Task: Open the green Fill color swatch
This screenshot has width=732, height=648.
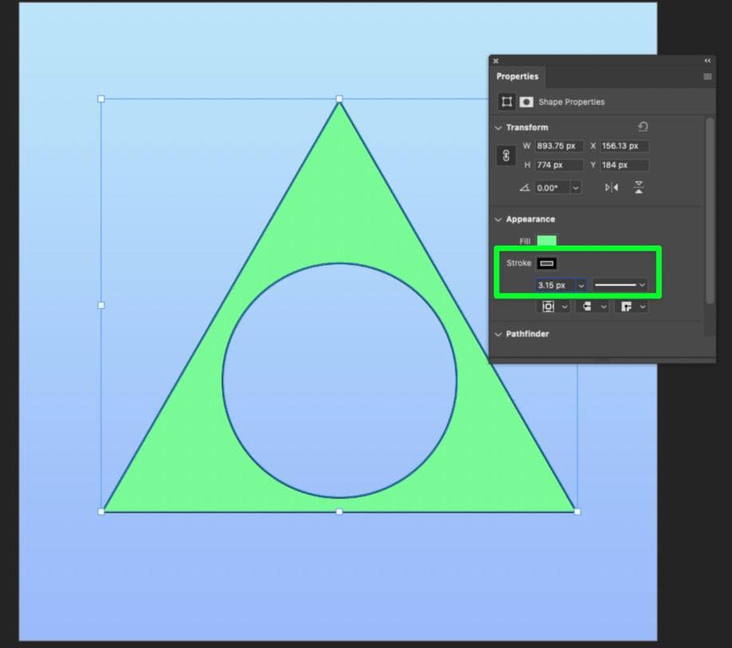Action: pos(546,241)
